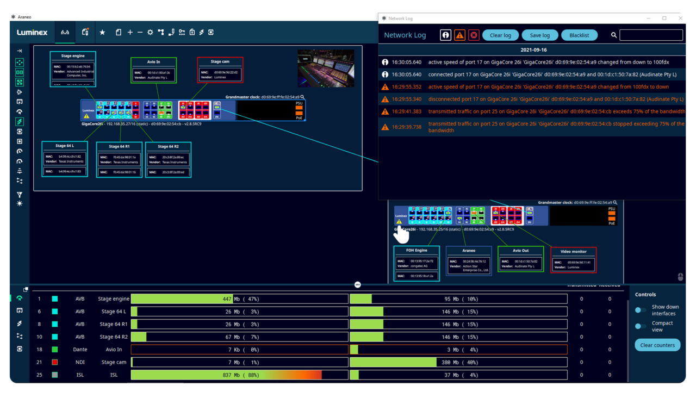The image size is (696, 398).
Task: Click the round panel divider handle above the port list
Action: click(x=357, y=285)
